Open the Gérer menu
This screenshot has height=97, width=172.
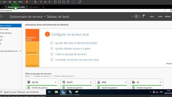pos(152,16)
